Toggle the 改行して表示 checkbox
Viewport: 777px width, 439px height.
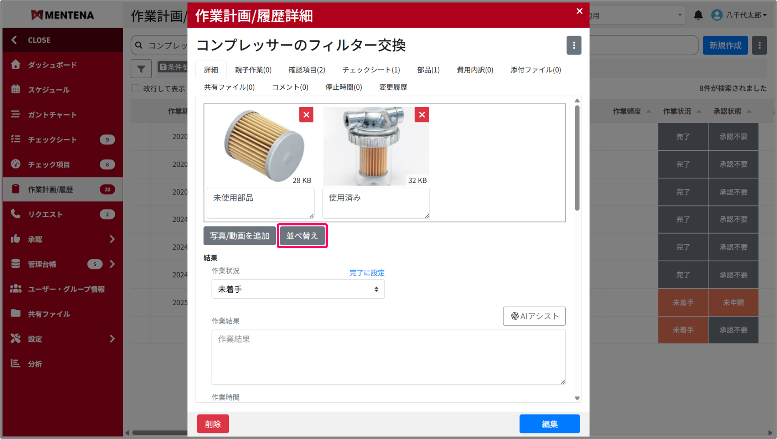point(135,88)
